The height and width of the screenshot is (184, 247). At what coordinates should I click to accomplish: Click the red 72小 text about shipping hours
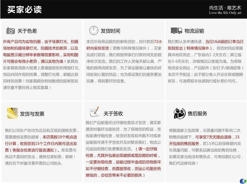pos(158,42)
